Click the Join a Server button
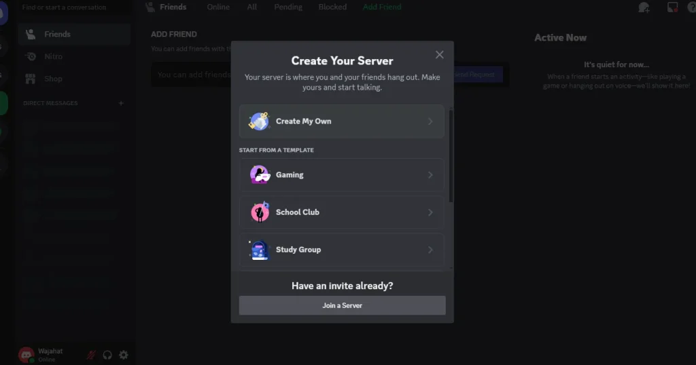 click(343, 306)
